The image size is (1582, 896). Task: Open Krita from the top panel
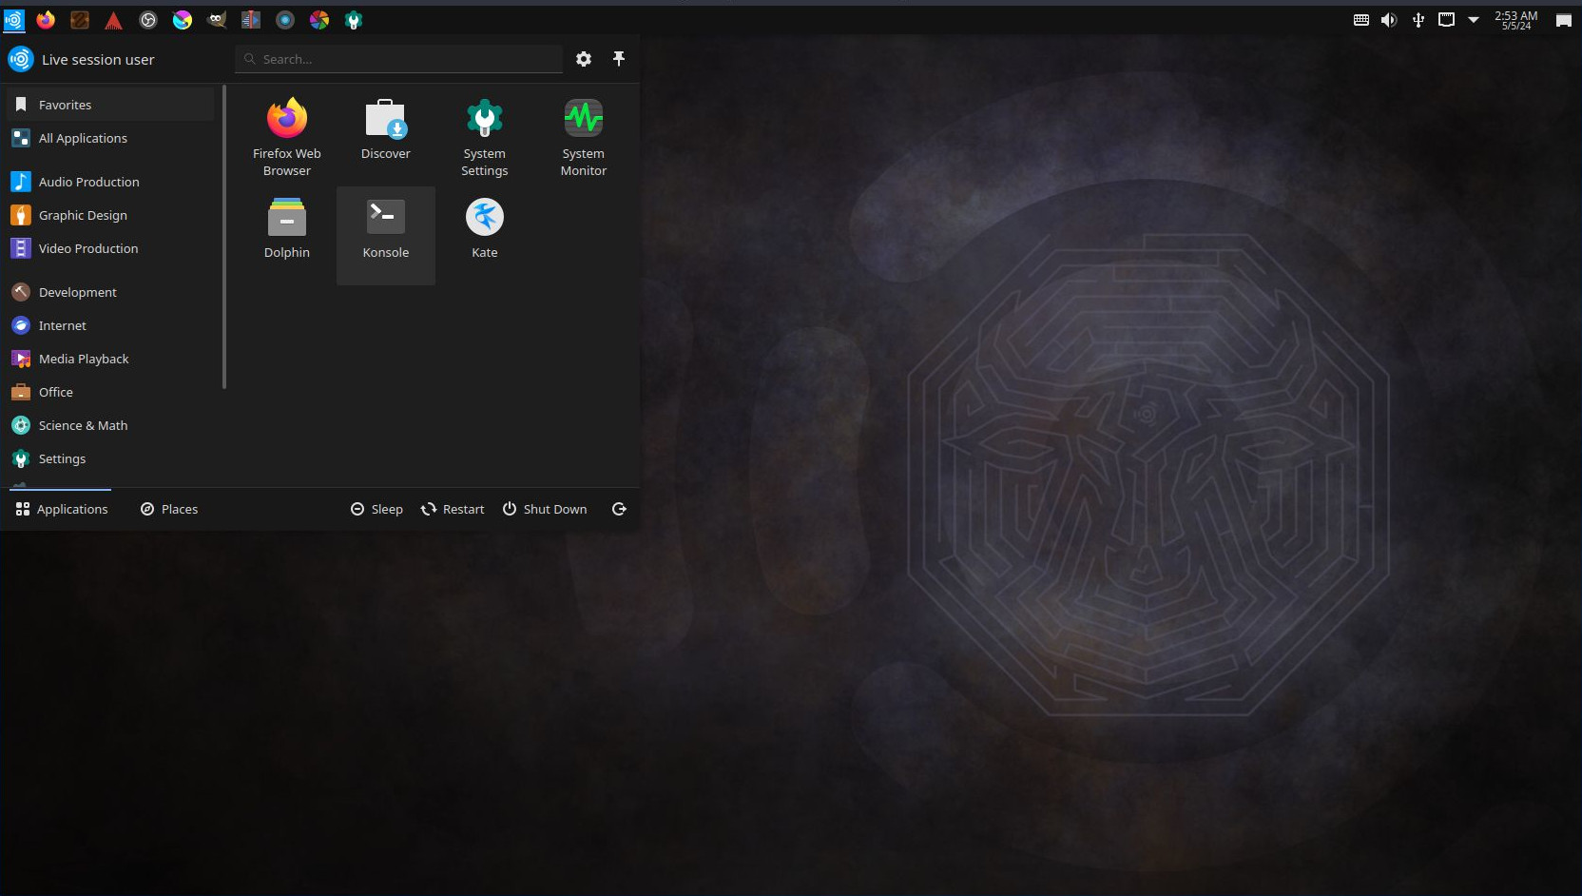point(183,20)
